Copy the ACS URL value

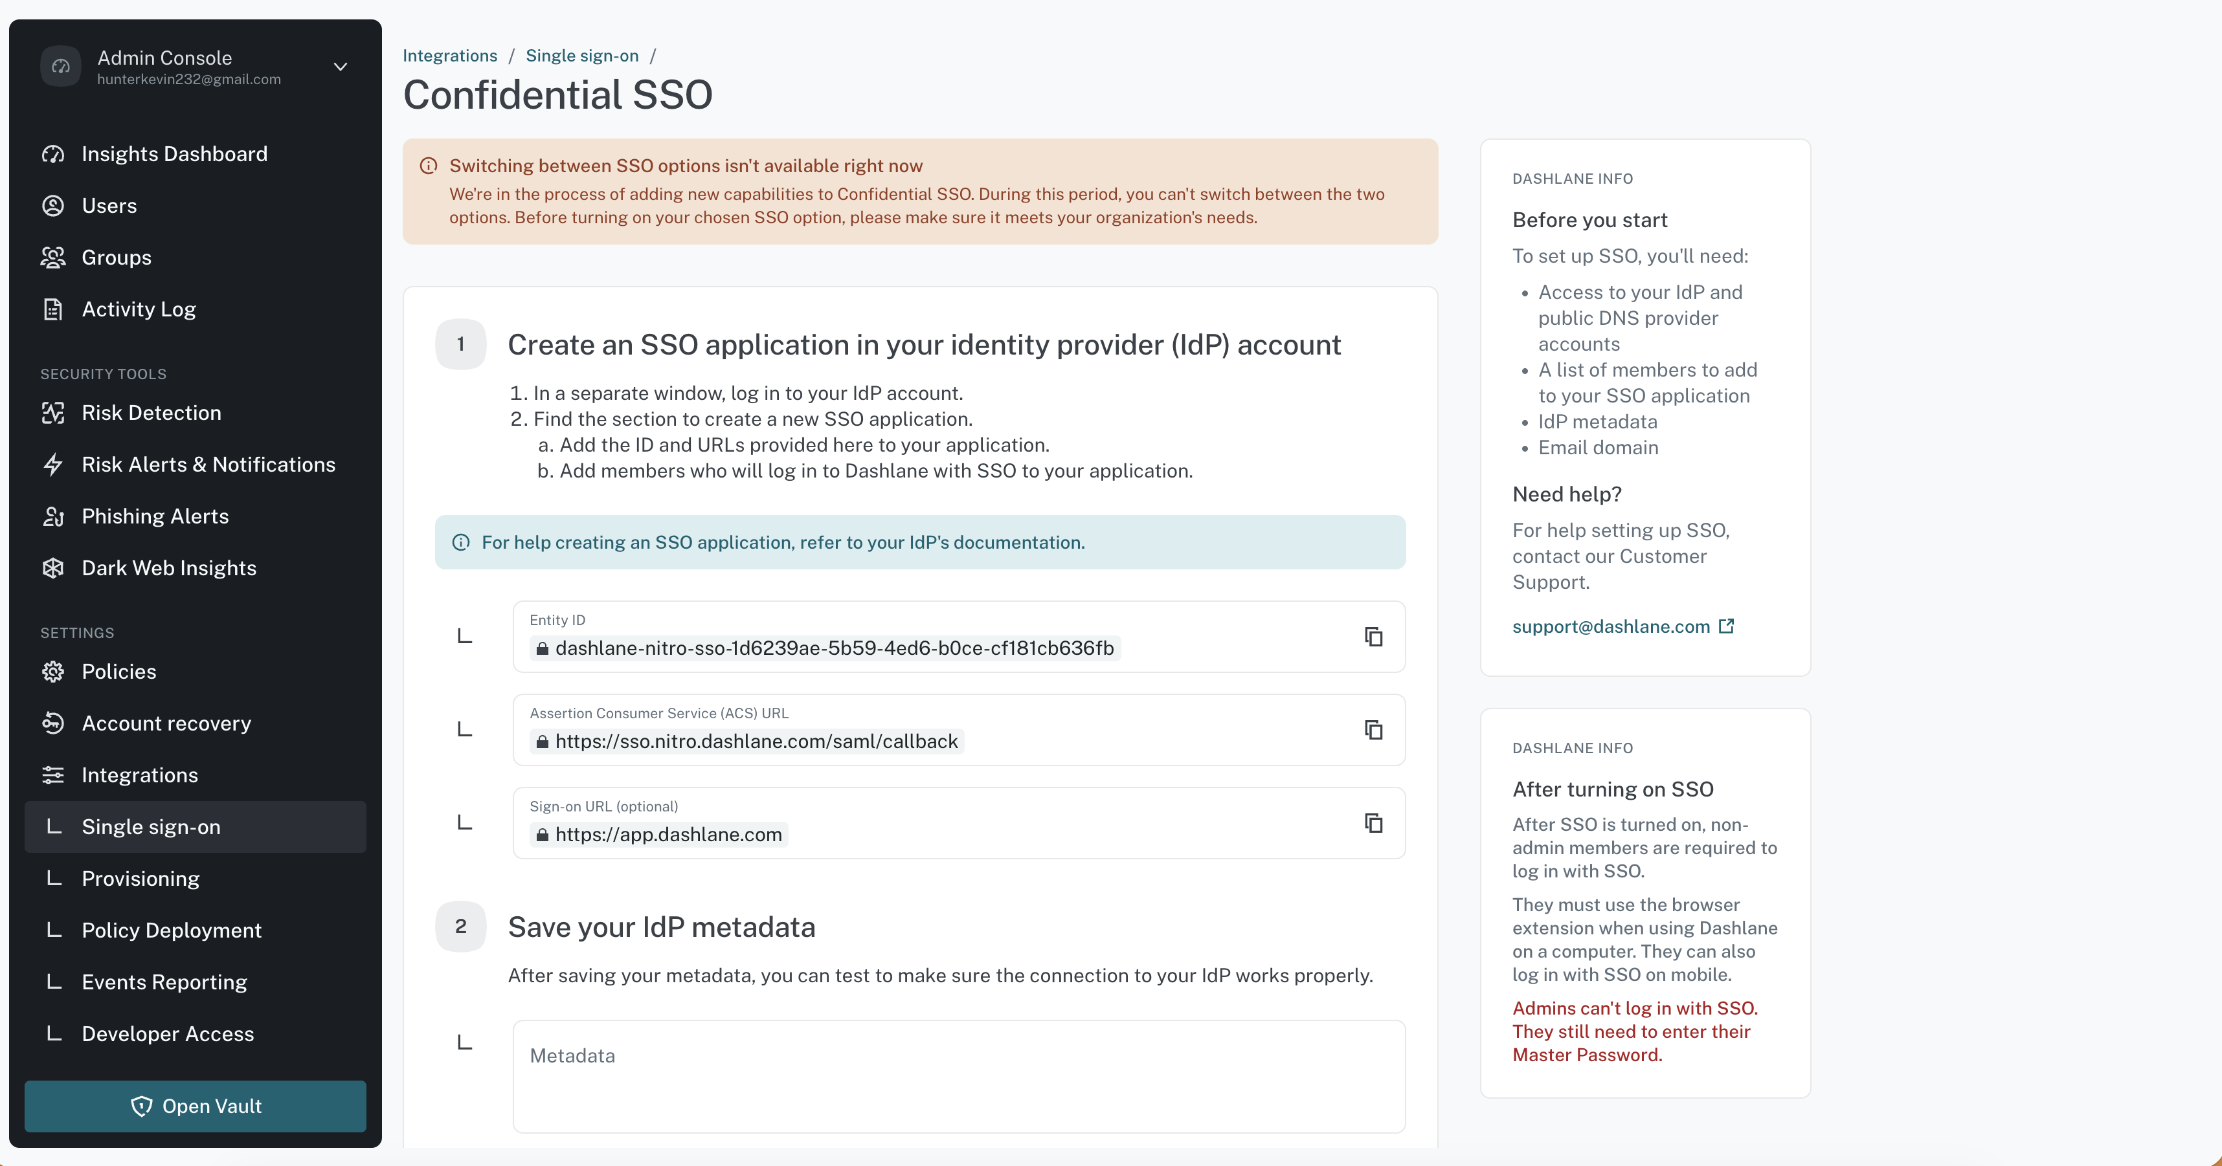(1373, 729)
